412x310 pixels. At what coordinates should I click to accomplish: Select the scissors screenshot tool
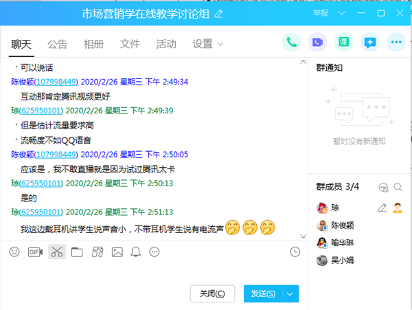[57, 252]
